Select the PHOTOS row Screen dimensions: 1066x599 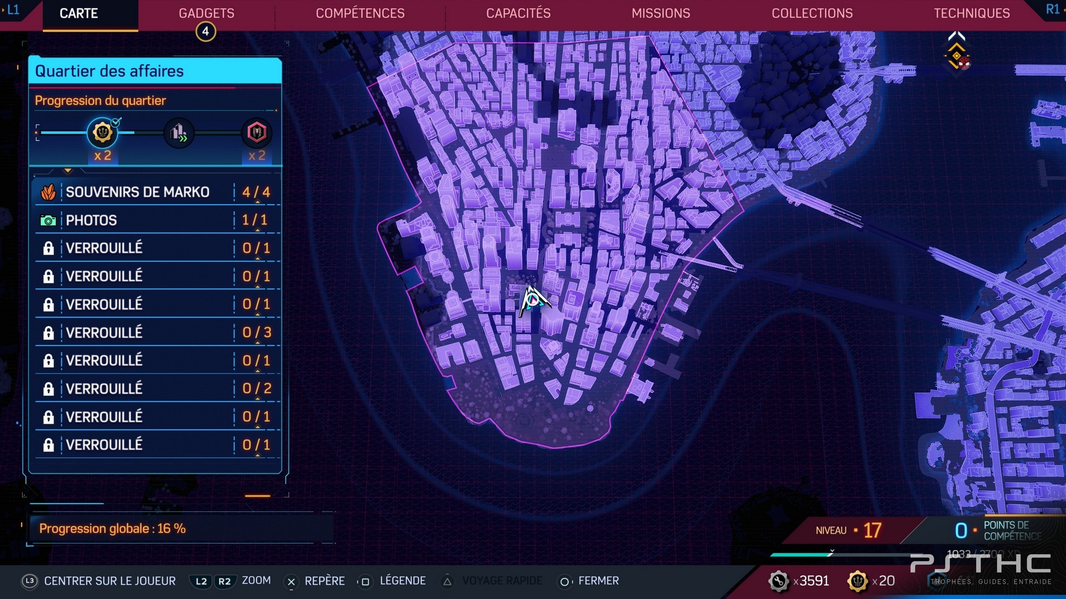pyautogui.click(x=158, y=220)
